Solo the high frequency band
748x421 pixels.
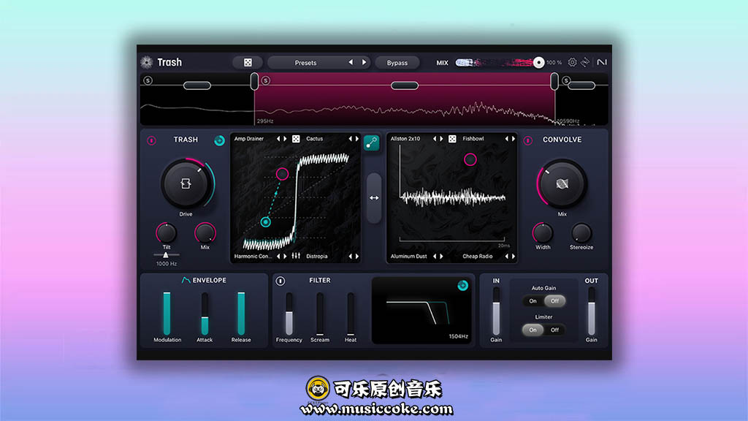[566, 80]
